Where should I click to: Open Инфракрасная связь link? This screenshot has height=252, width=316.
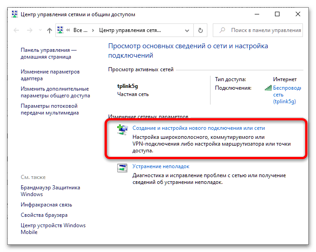[x=46, y=205]
